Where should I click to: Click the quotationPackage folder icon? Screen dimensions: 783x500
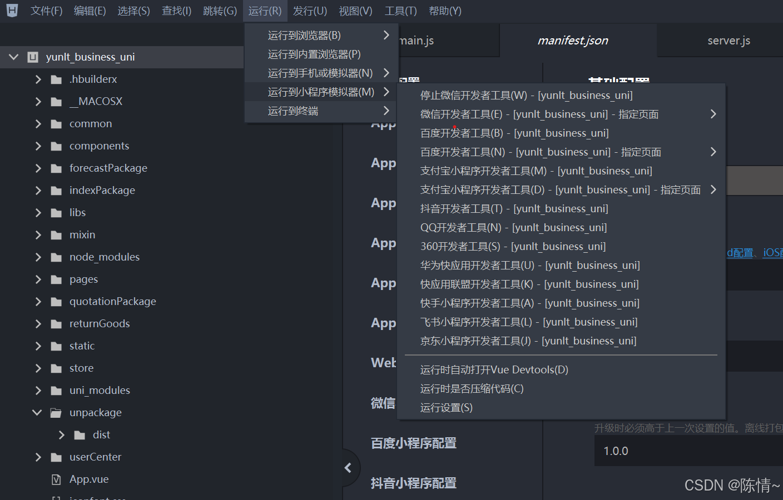(56, 302)
